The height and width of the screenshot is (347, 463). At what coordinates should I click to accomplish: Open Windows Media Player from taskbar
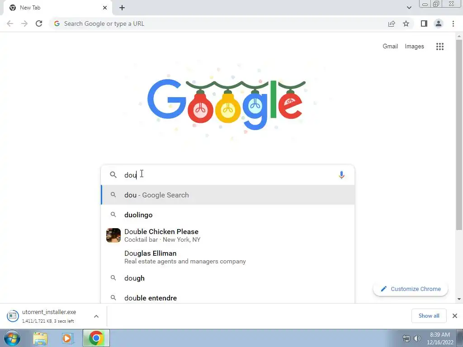tap(67, 338)
